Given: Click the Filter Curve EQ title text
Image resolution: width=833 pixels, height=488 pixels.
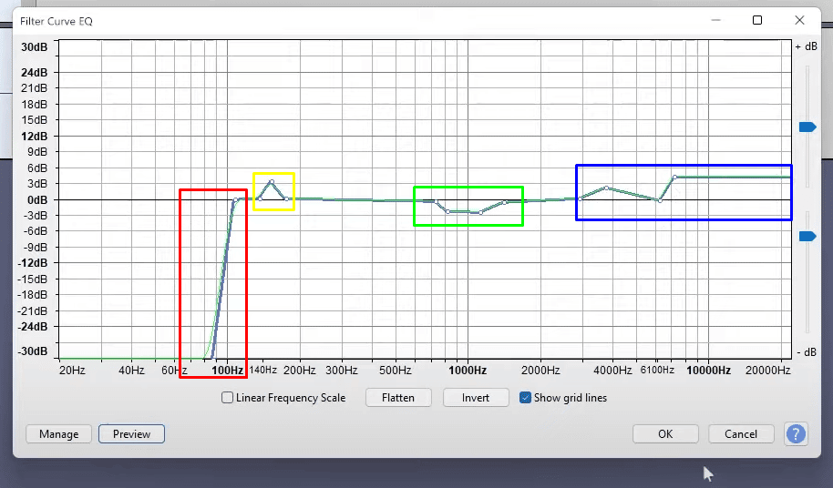Looking at the screenshot, I should click(x=57, y=21).
